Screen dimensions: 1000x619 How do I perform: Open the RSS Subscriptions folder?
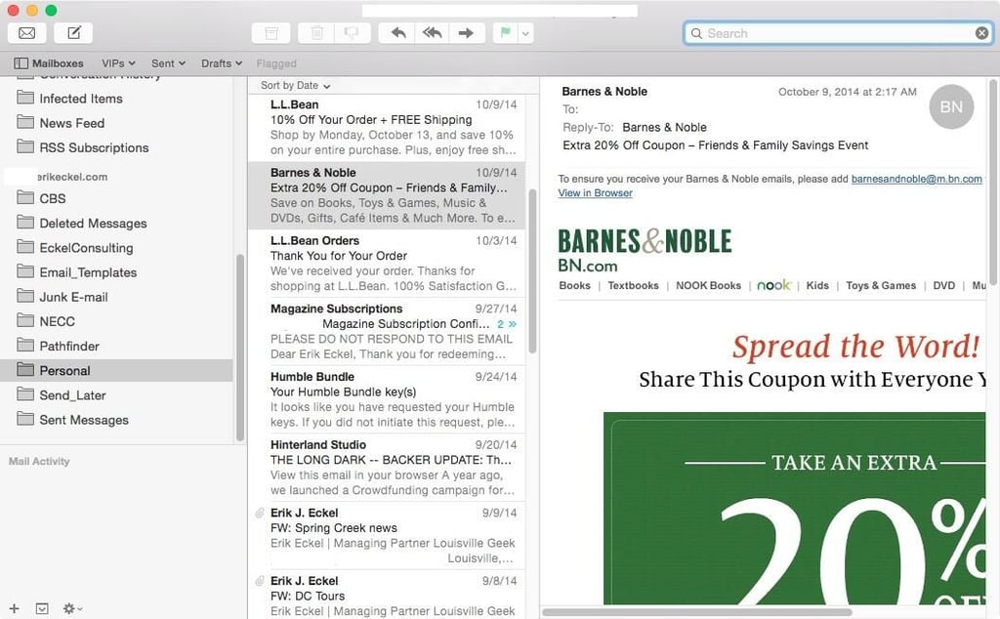(116, 147)
